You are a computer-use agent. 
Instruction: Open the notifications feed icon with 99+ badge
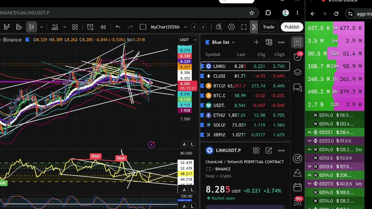click(298, 201)
